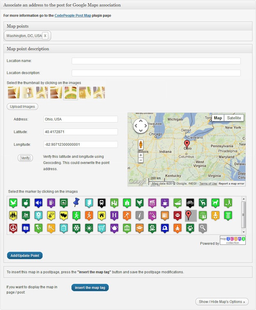The height and width of the screenshot is (310, 256).
Task: Select the green paw print marker
Action: (190, 228)
